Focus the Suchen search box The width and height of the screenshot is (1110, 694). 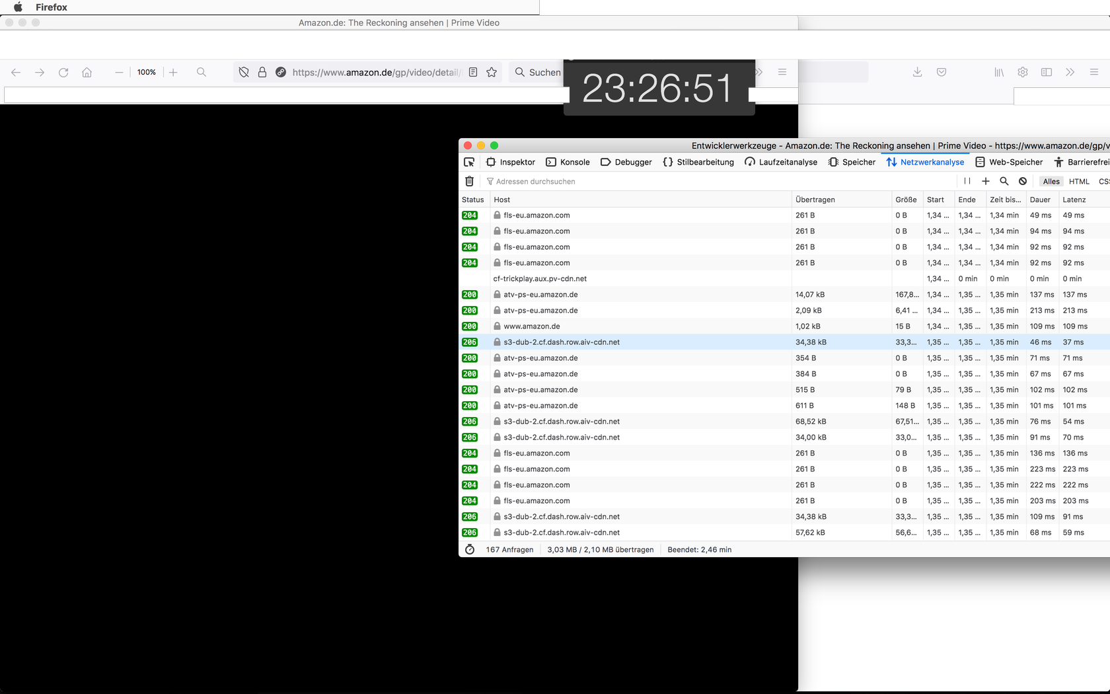(538, 72)
